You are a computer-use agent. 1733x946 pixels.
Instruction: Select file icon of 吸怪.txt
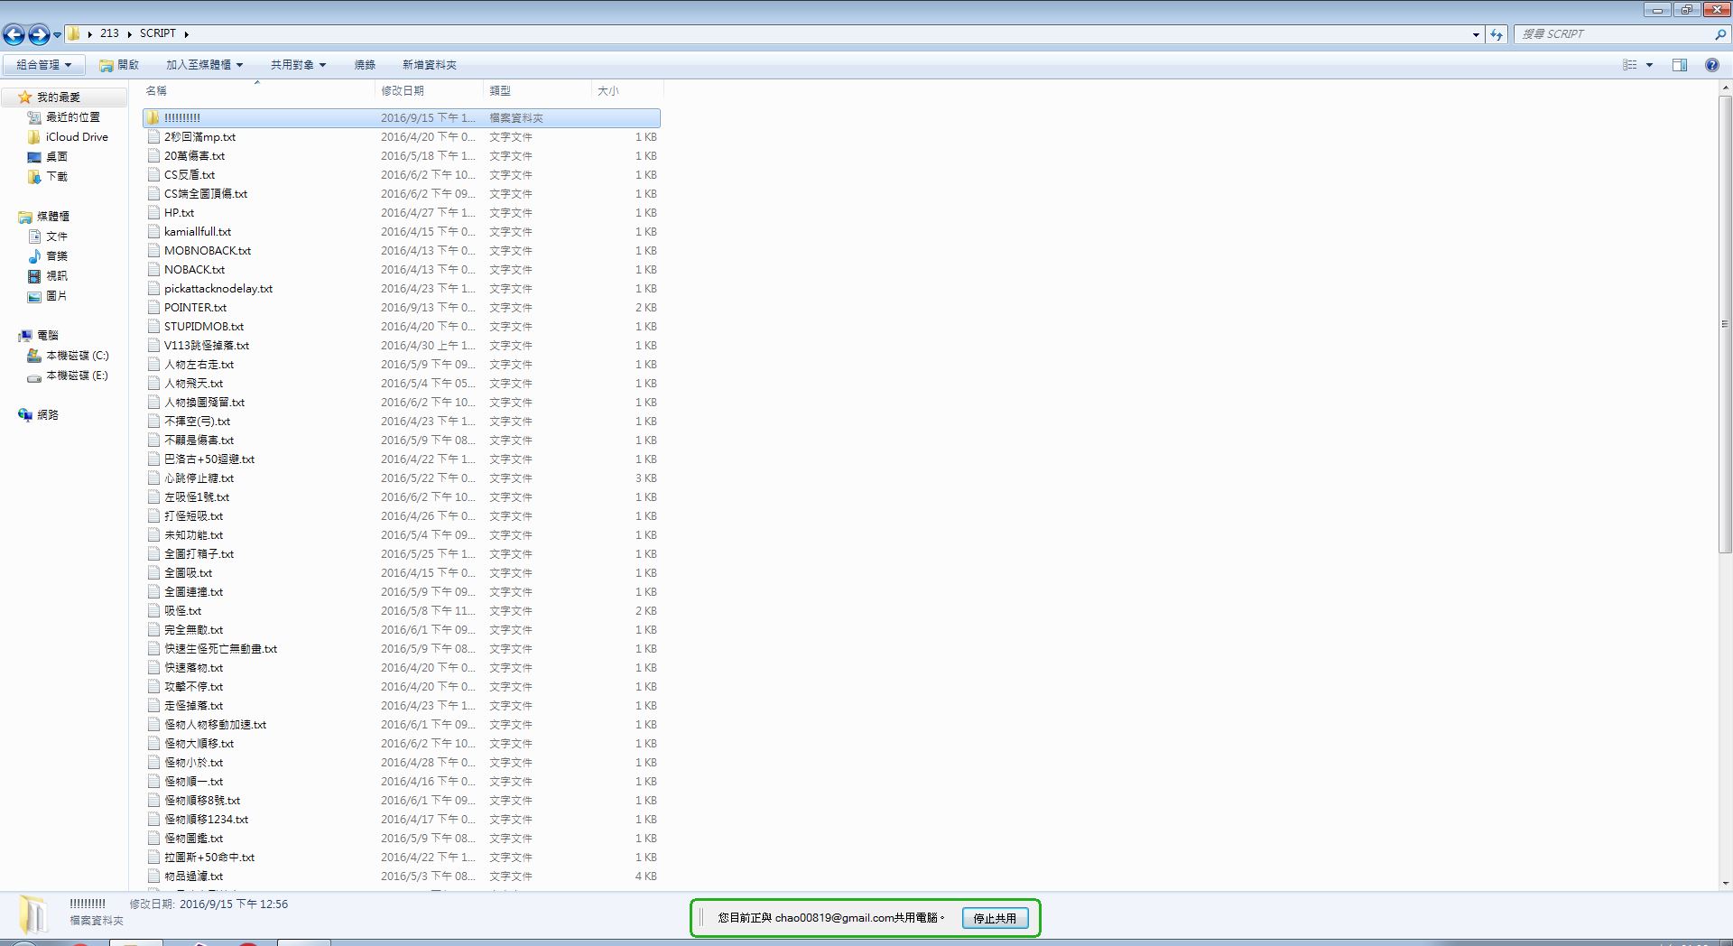[153, 611]
